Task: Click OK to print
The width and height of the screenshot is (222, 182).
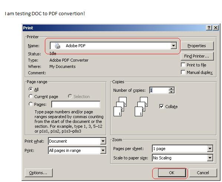Action: [172, 173]
